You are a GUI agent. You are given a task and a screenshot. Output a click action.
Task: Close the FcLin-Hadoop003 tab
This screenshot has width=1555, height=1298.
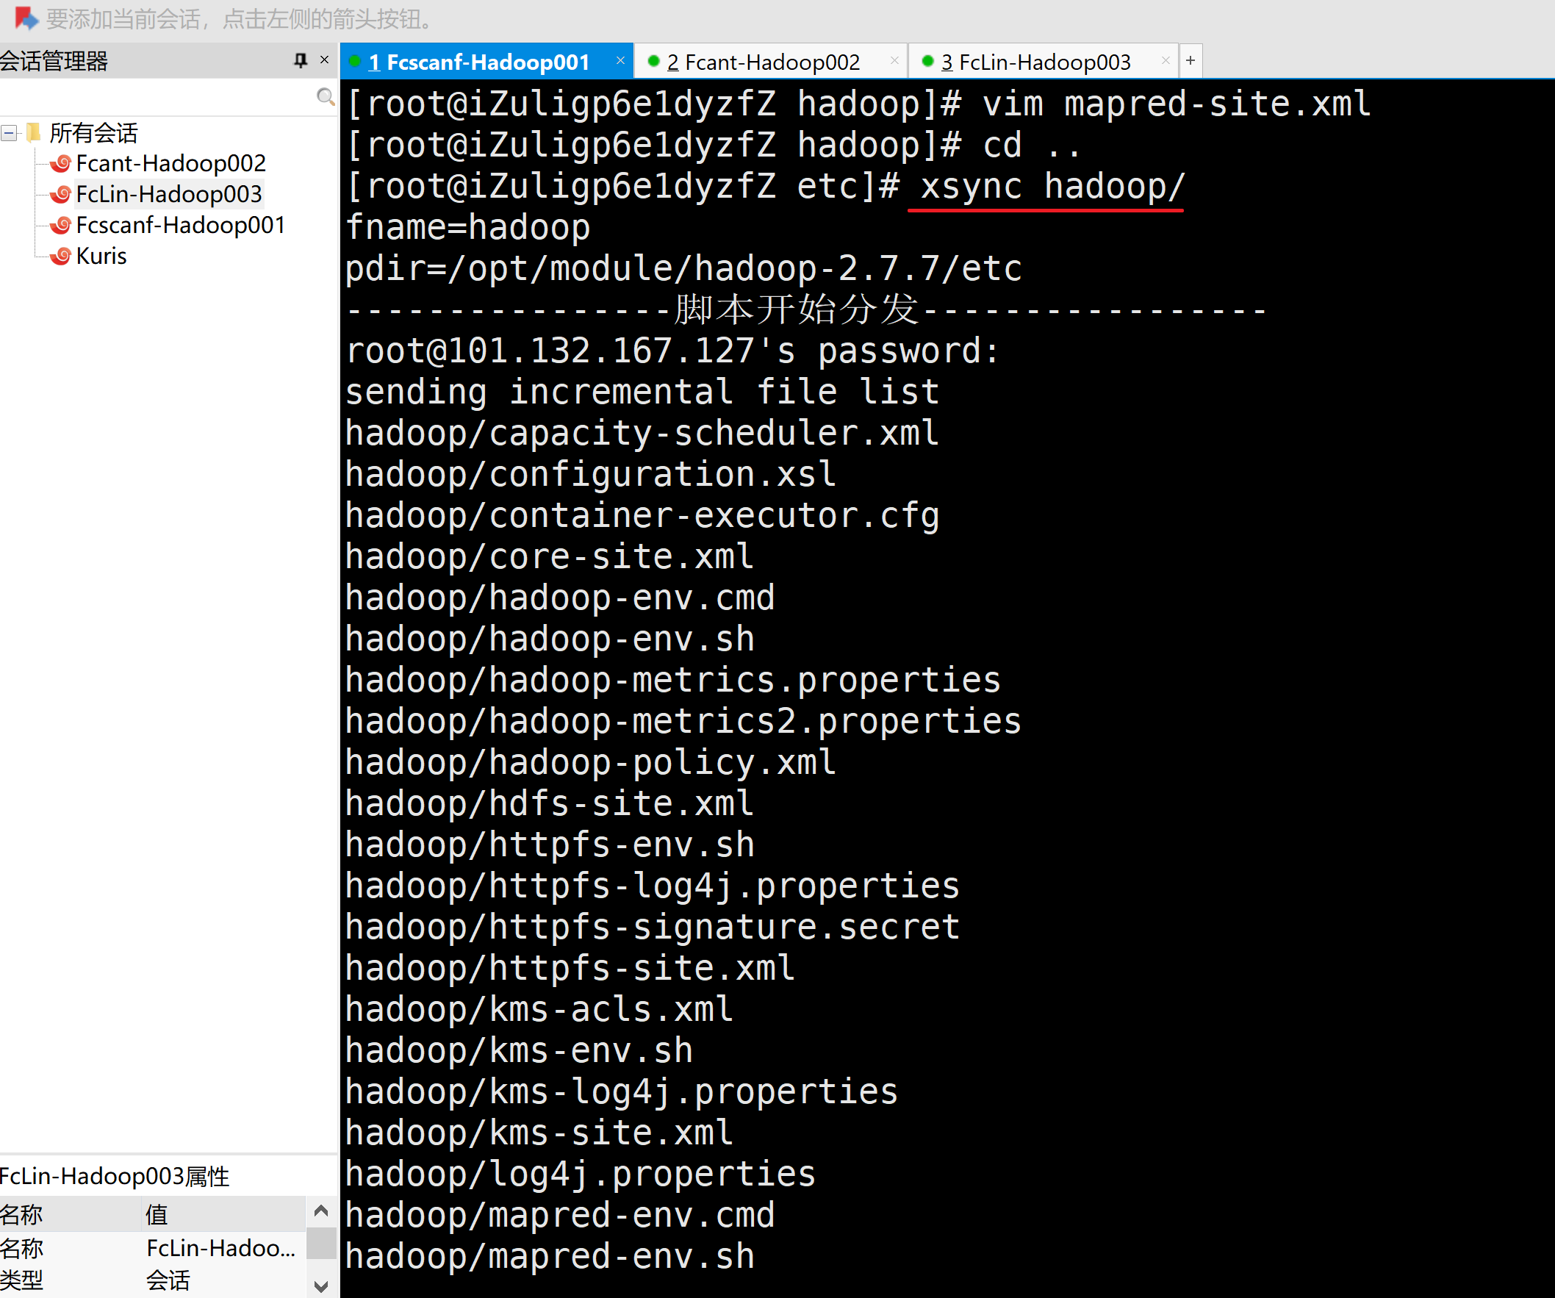tap(1166, 61)
